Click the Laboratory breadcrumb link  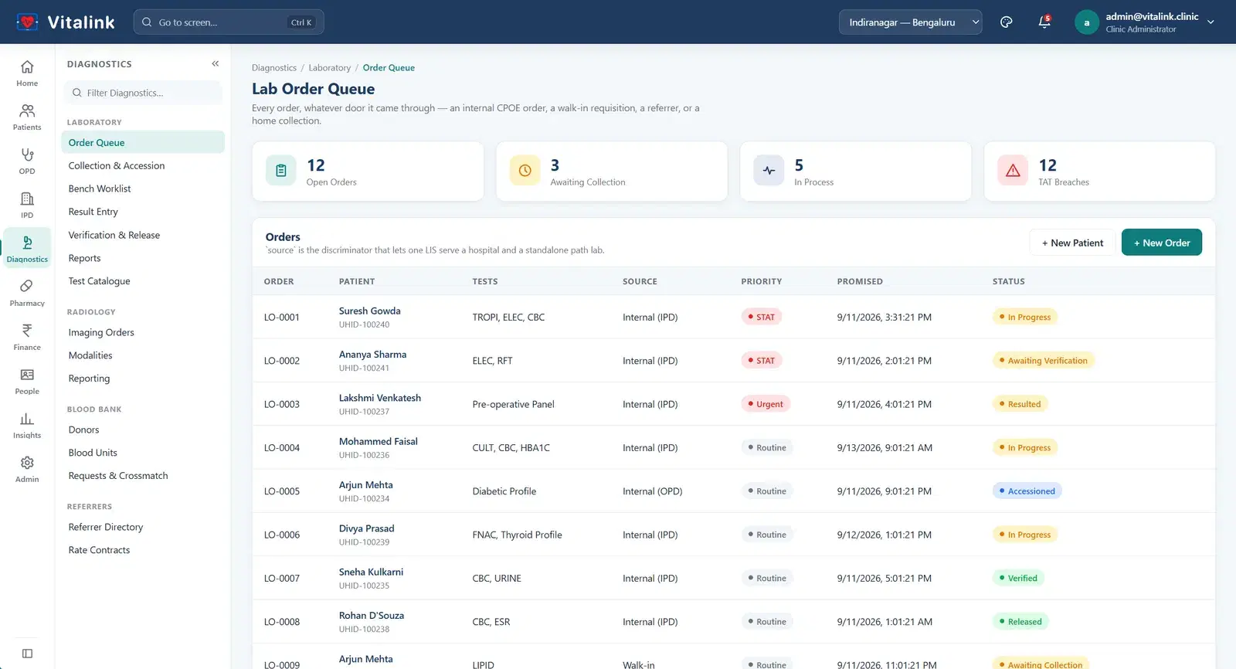point(330,68)
